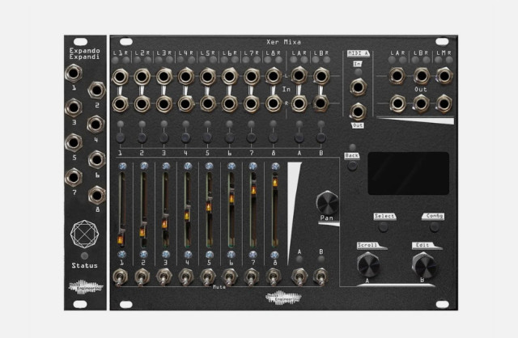Image resolution: width=518 pixels, height=338 pixels.
Task: Click jack 1 on the Expando Expandi module
Action: (74, 73)
